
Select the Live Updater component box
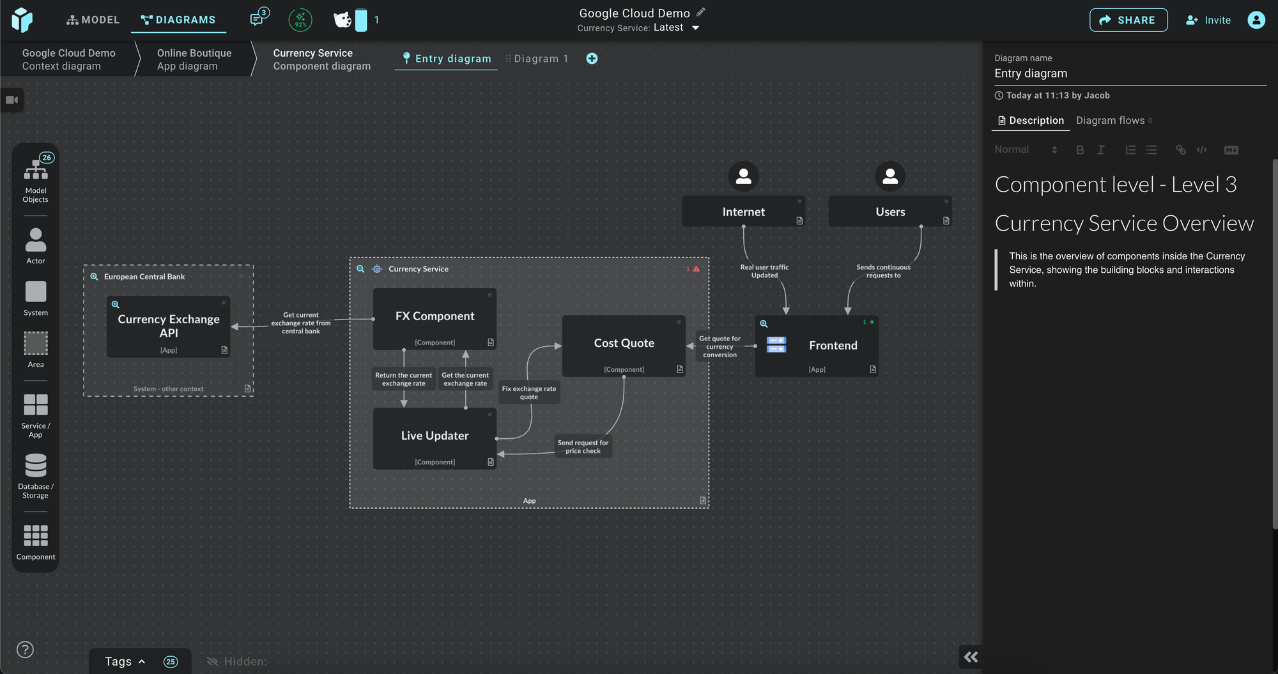coord(435,438)
